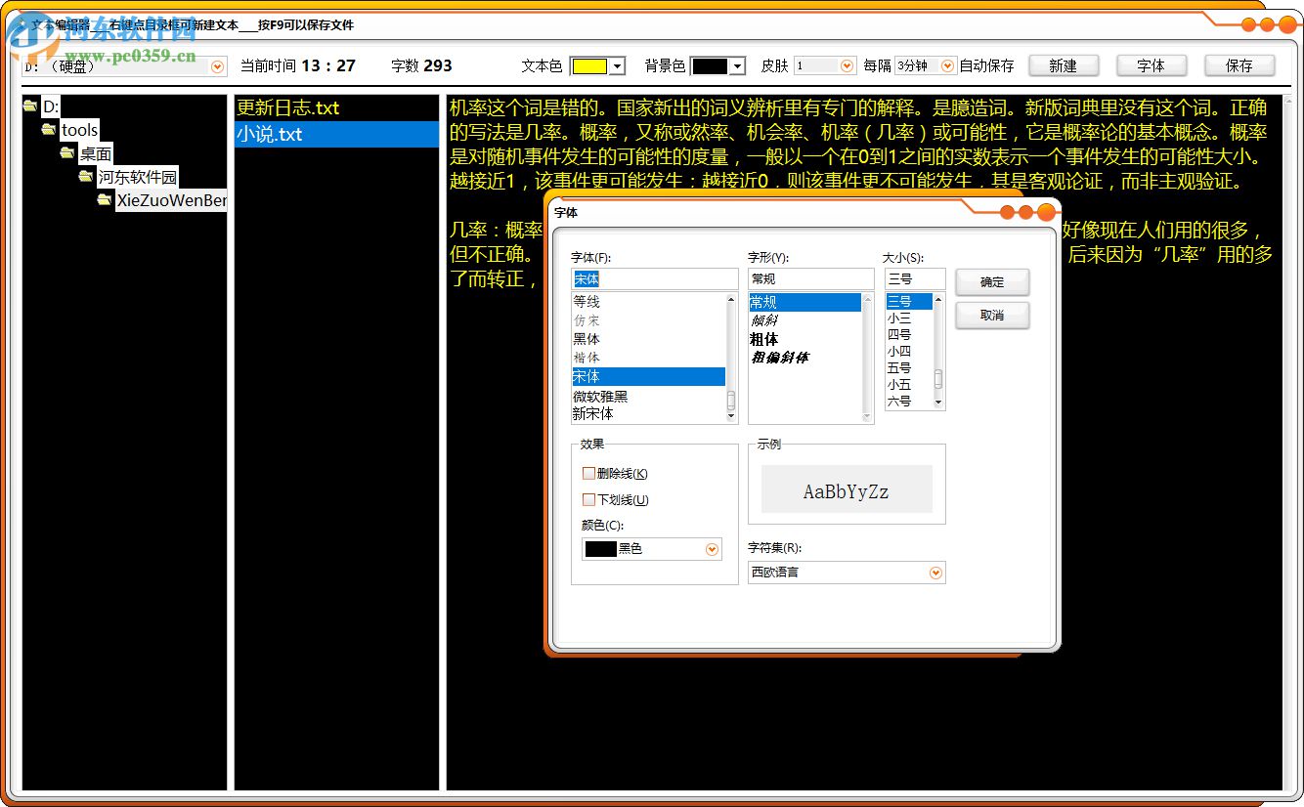Click the D: drive icon in tree
1304x807 pixels.
[30, 106]
